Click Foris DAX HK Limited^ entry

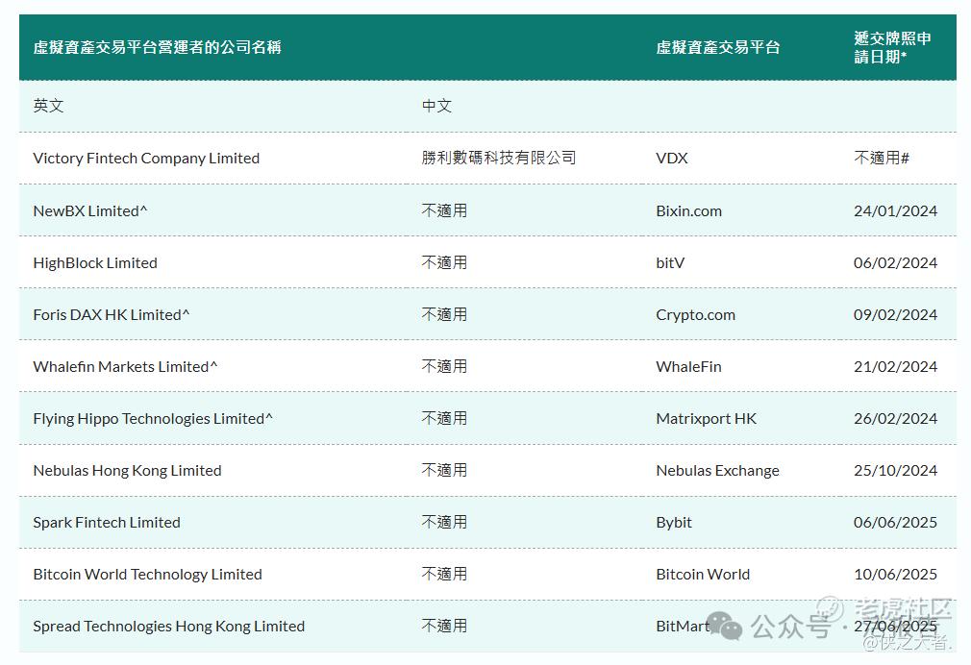pyautogui.click(x=112, y=315)
